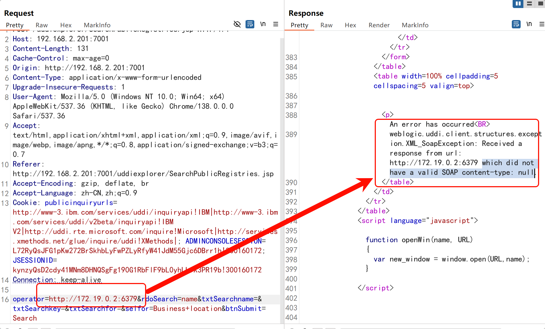Open Response panel hamburger options menu
The width and height of the screenshot is (545, 329).
tap(542, 24)
